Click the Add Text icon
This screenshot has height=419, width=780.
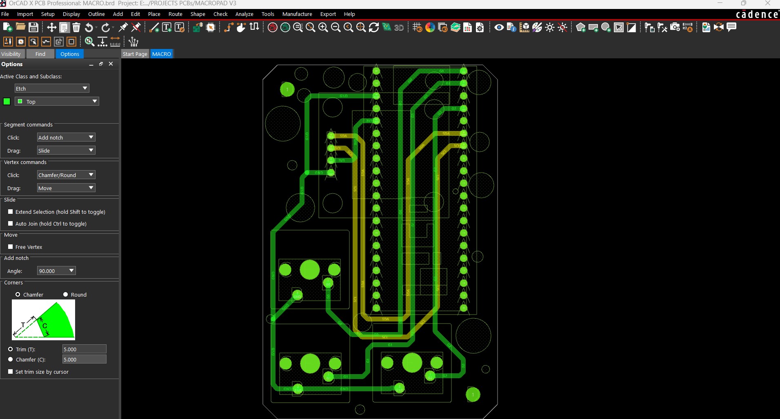pyautogui.click(x=167, y=27)
